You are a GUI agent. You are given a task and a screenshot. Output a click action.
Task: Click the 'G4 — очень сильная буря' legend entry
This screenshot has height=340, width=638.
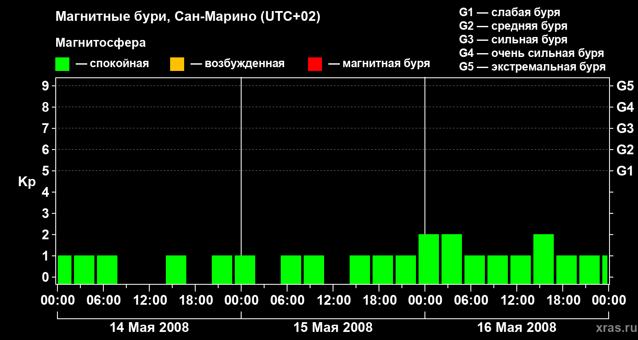532,53
